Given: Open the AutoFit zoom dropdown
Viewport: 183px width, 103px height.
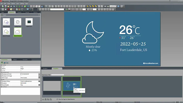Looking at the screenshot, I should click(116, 6).
